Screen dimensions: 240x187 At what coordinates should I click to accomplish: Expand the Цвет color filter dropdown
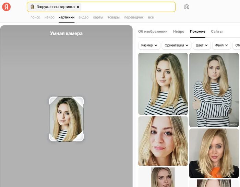202,45
